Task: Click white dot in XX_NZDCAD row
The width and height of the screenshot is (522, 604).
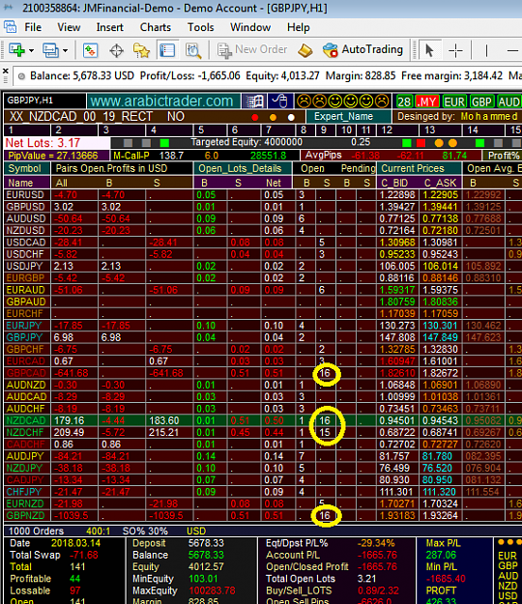Action: click(291, 117)
